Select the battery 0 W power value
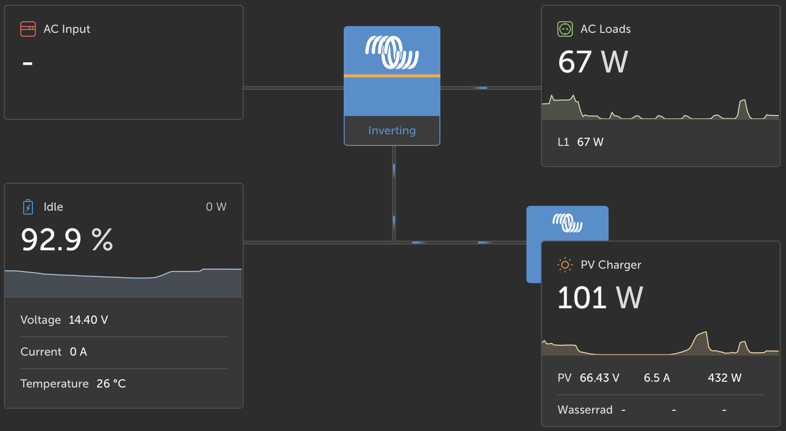 coord(216,207)
